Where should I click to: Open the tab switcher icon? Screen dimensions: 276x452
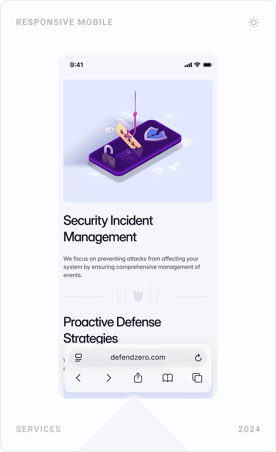tap(197, 378)
